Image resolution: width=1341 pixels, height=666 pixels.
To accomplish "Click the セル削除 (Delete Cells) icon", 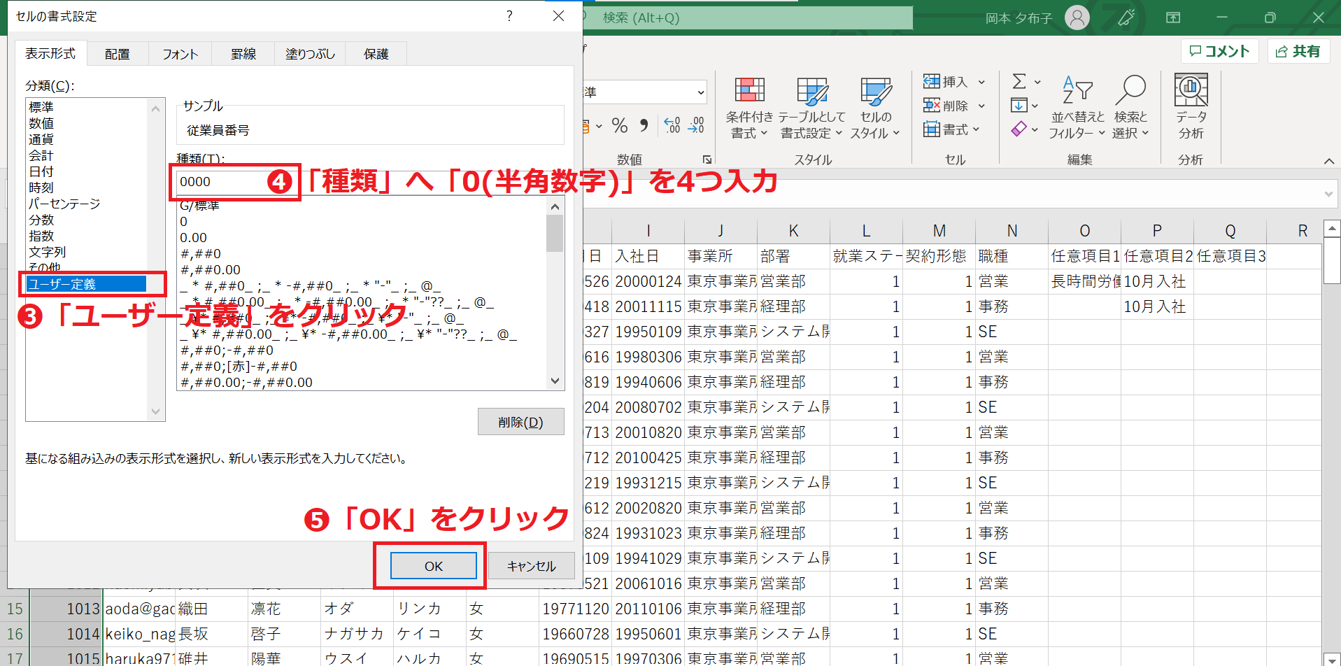I will click(932, 105).
